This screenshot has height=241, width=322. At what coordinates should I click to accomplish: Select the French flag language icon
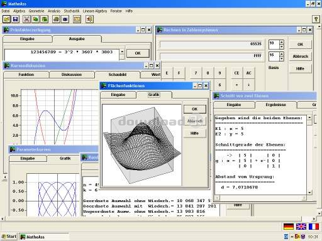pyautogui.click(x=314, y=227)
